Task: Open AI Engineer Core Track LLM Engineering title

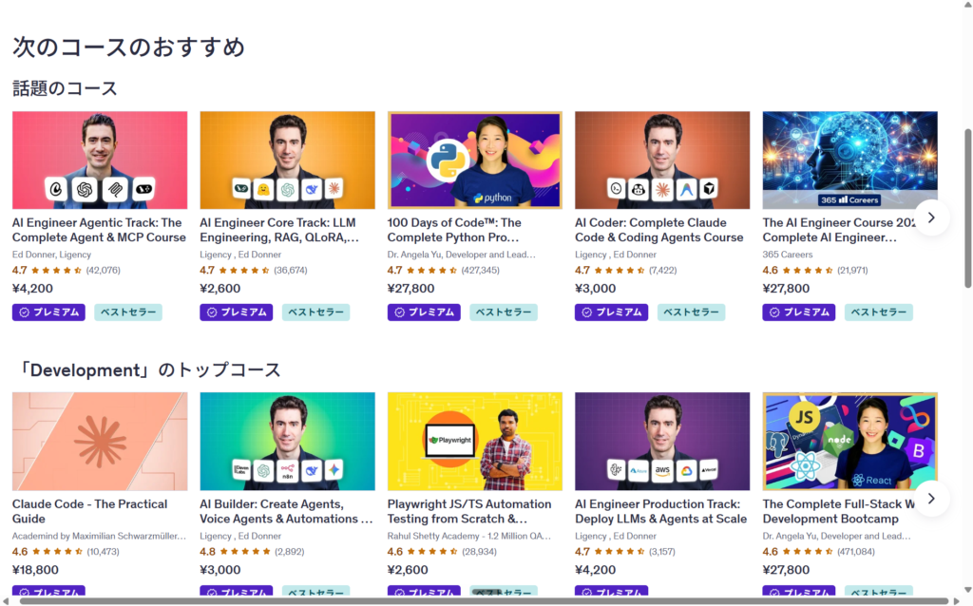Action: click(x=278, y=230)
